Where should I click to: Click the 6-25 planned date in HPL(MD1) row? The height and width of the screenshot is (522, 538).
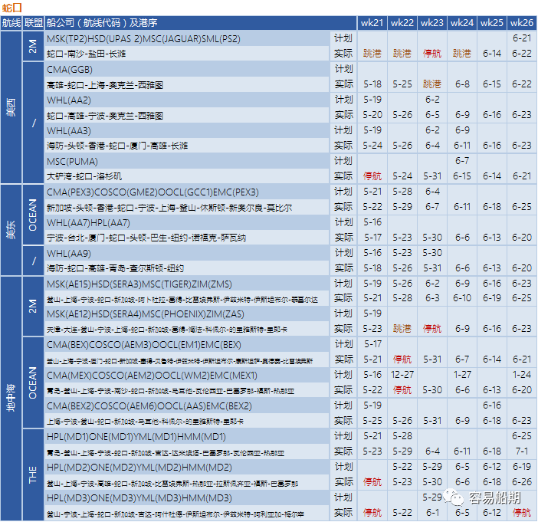point(522,436)
